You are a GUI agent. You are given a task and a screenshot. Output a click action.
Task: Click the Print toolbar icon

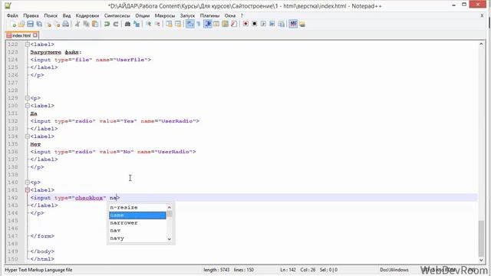tap(66, 24)
